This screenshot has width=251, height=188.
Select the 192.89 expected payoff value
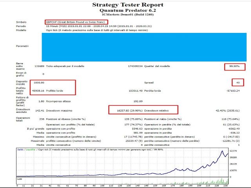138,101
